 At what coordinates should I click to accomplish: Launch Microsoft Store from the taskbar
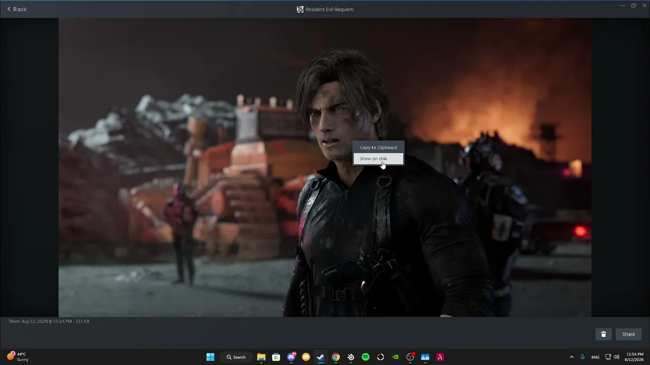tap(276, 357)
